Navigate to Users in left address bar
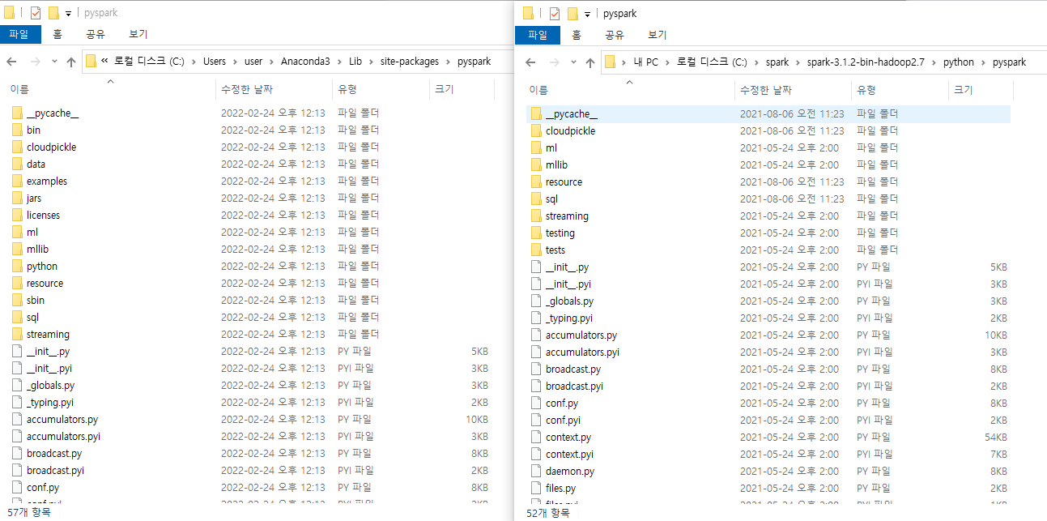This screenshot has height=521, width=1047. (x=215, y=62)
